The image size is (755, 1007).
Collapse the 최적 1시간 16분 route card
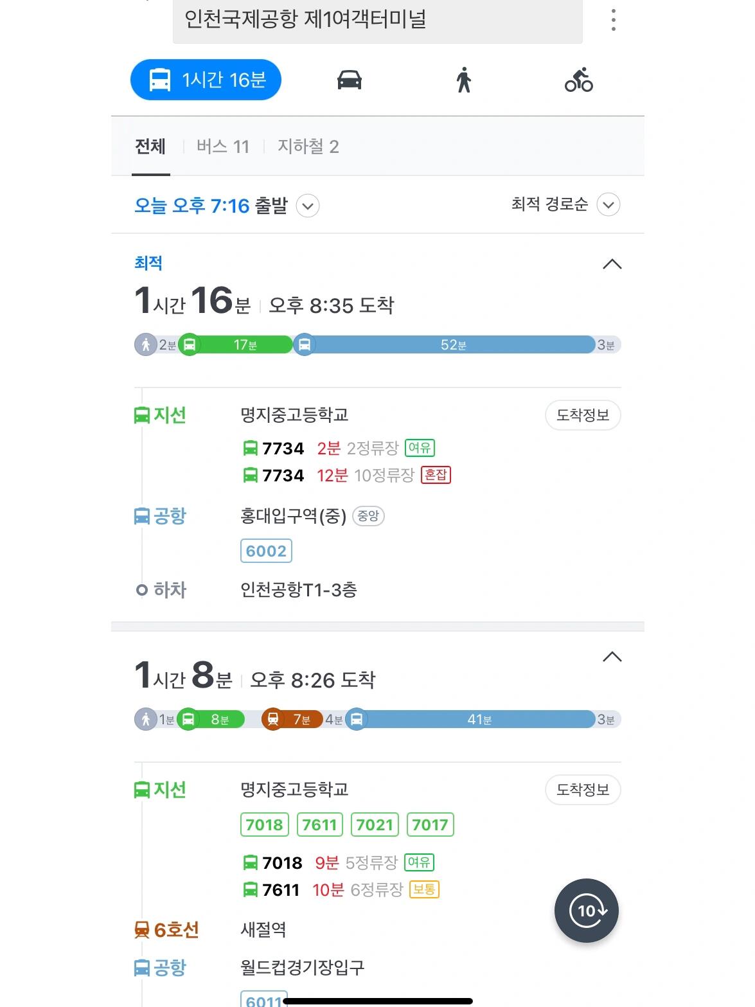[x=612, y=264]
